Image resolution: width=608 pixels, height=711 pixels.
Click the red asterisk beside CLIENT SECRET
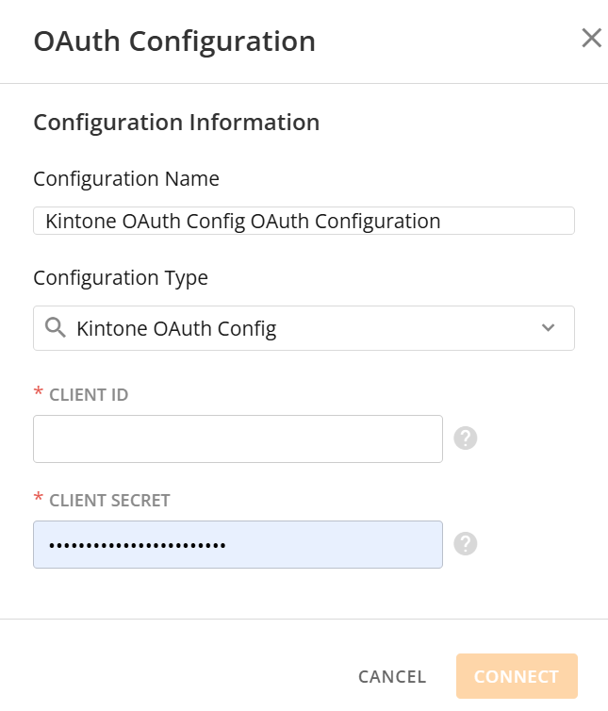(x=39, y=499)
